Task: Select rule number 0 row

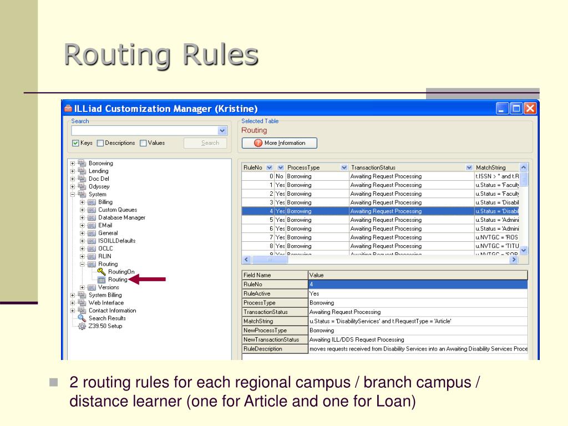Action: point(381,176)
